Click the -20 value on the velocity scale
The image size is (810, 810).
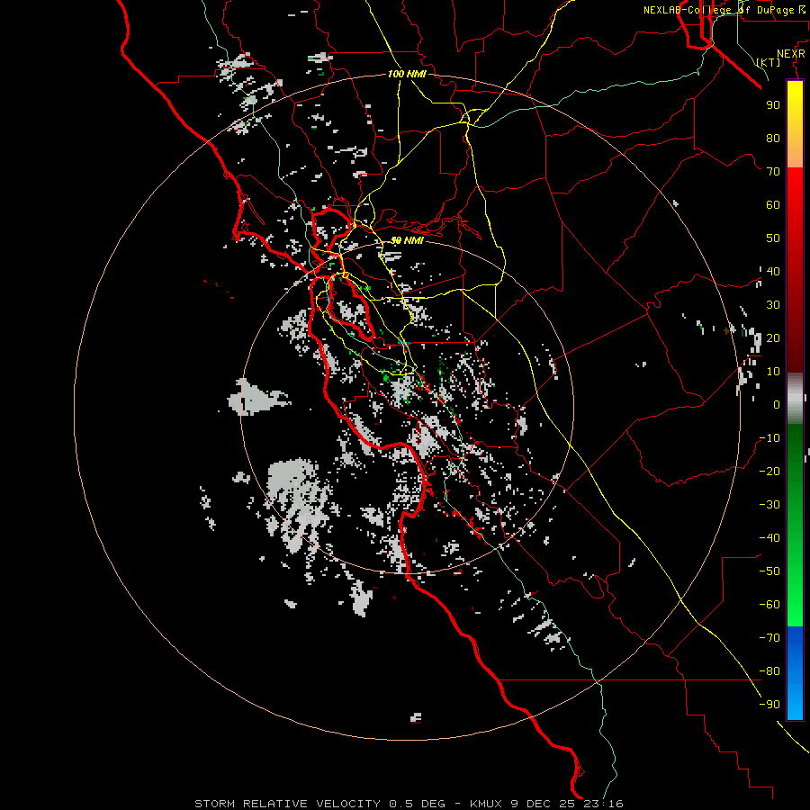769,471
